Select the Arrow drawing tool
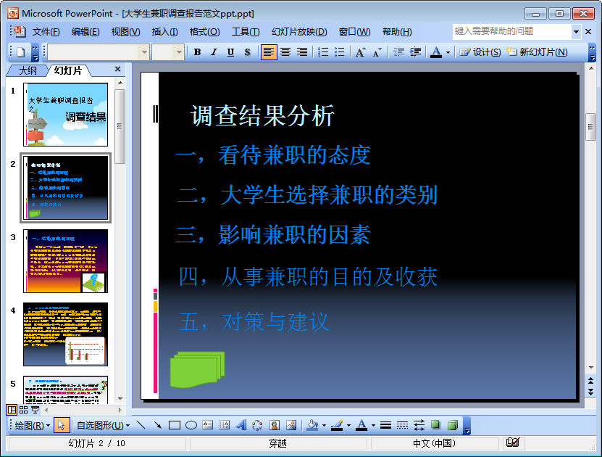The height and width of the screenshot is (457, 602). [158, 425]
